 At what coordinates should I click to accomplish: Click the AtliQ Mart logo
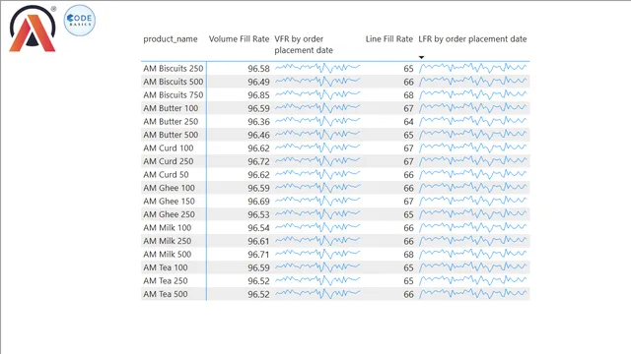[33, 29]
